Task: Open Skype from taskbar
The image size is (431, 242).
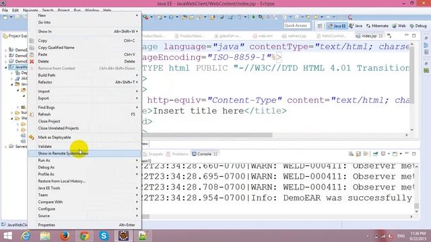Action: coord(104,236)
